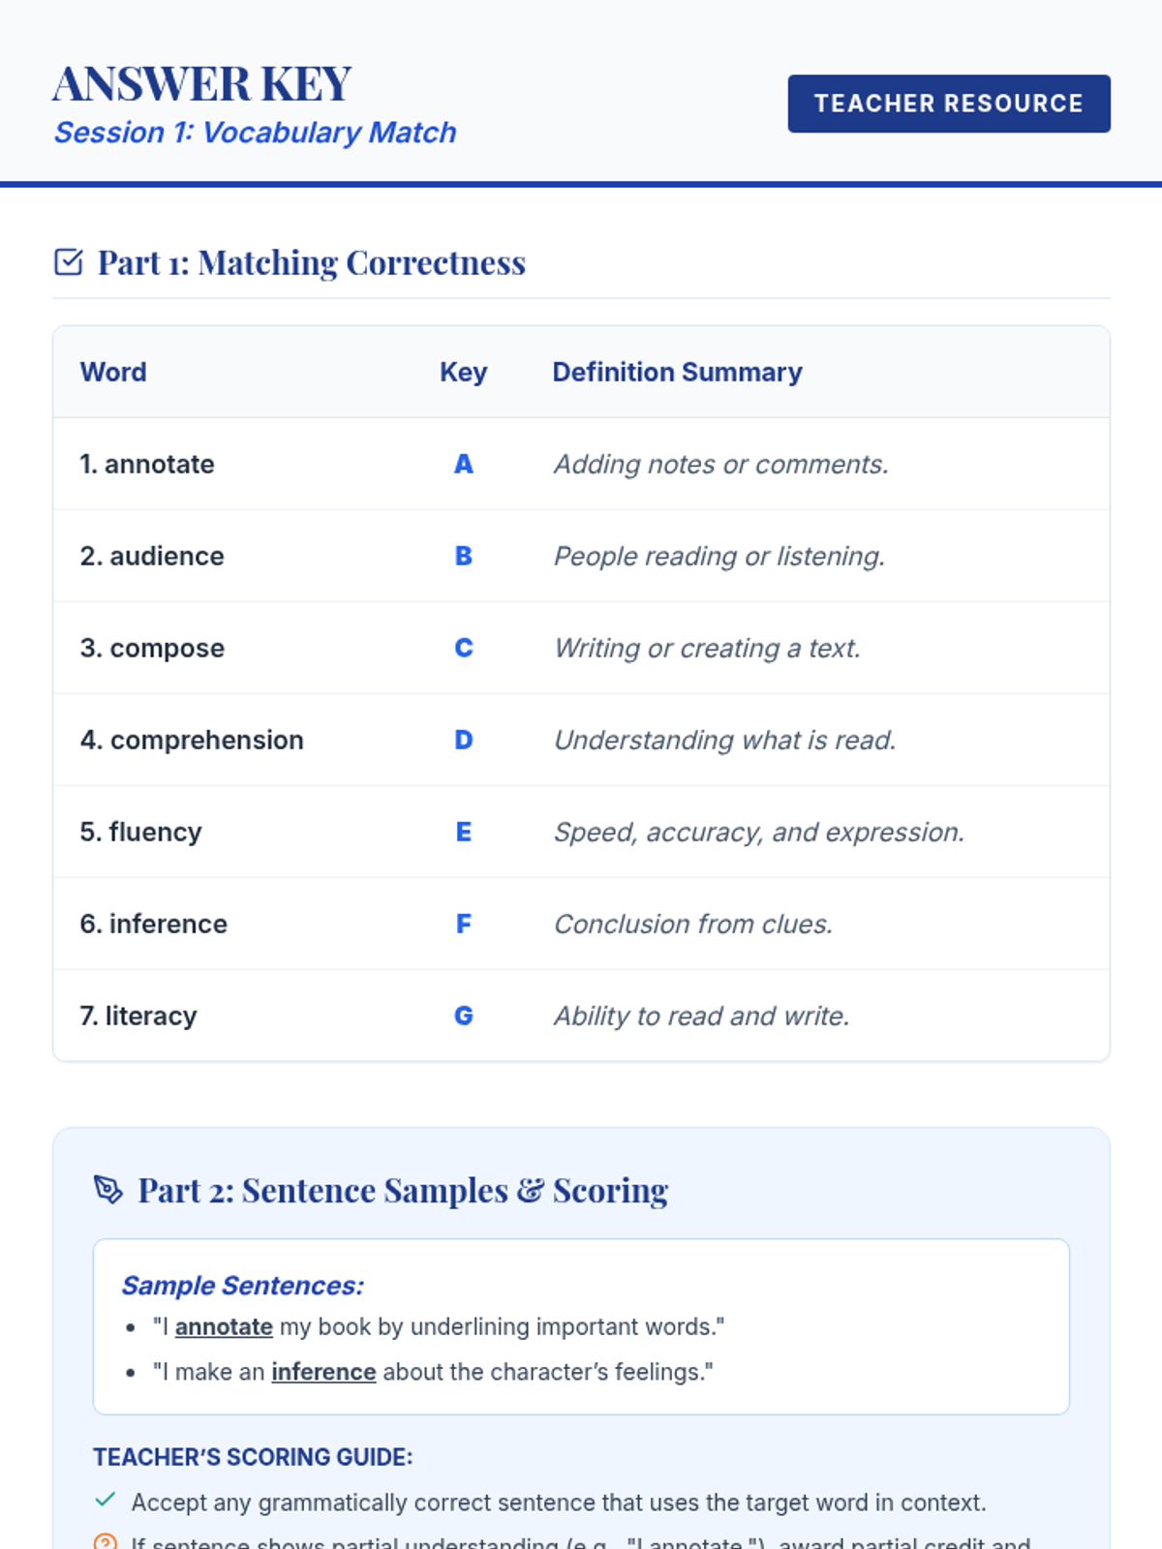Click key letter B for audience
Viewport: 1162px width, 1549px height.
[464, 557]
